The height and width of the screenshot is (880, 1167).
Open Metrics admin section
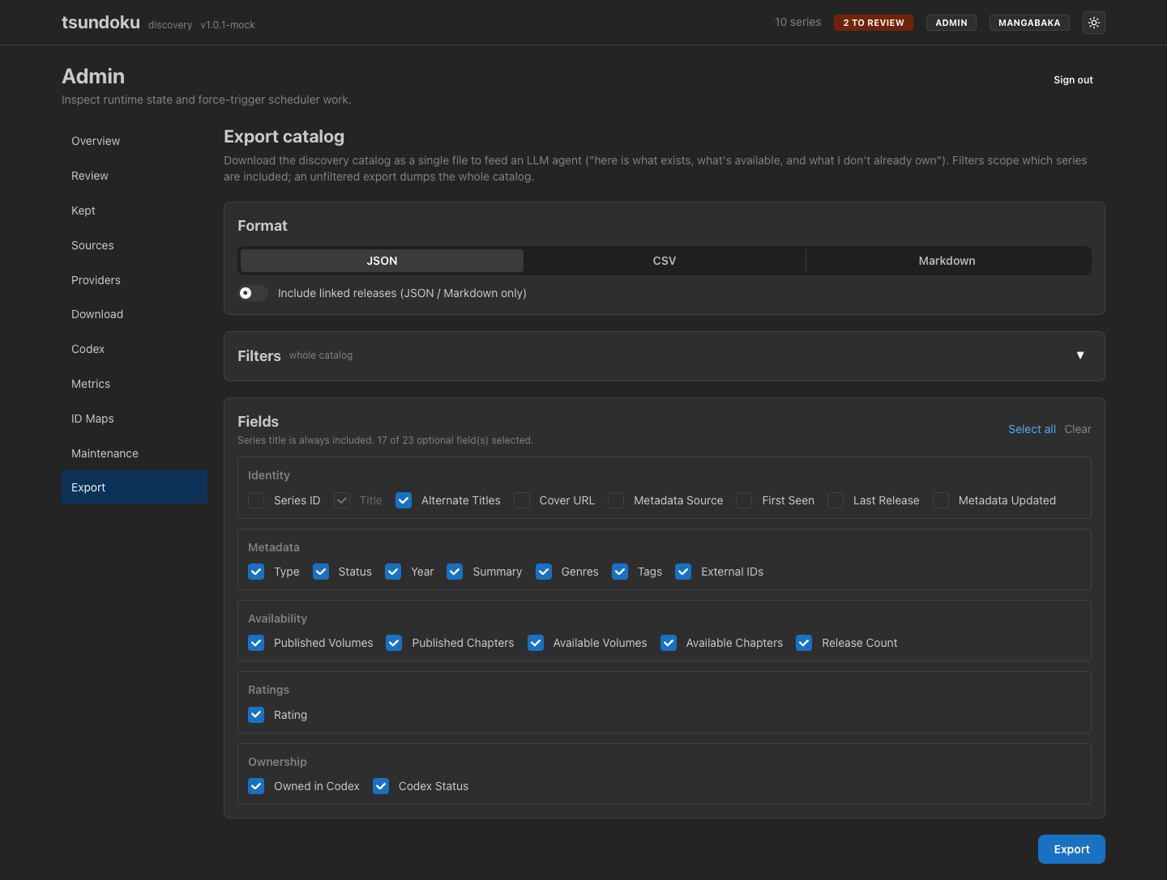pyautogui.click(x=135, y=384)
